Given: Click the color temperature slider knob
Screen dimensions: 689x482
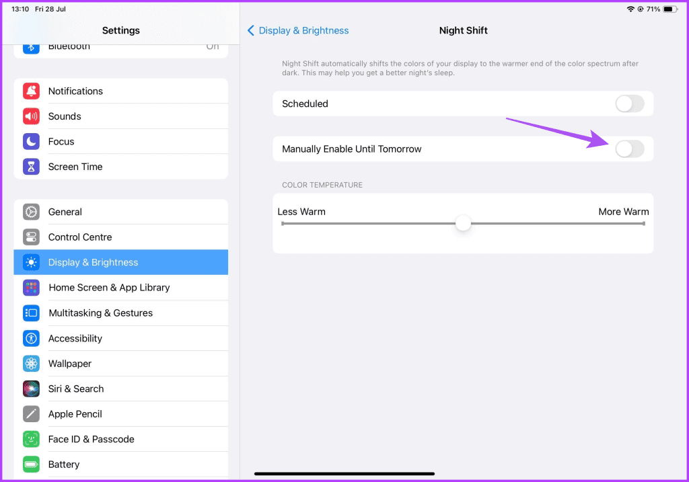Looking at the screenshot, I should (463, 223).
